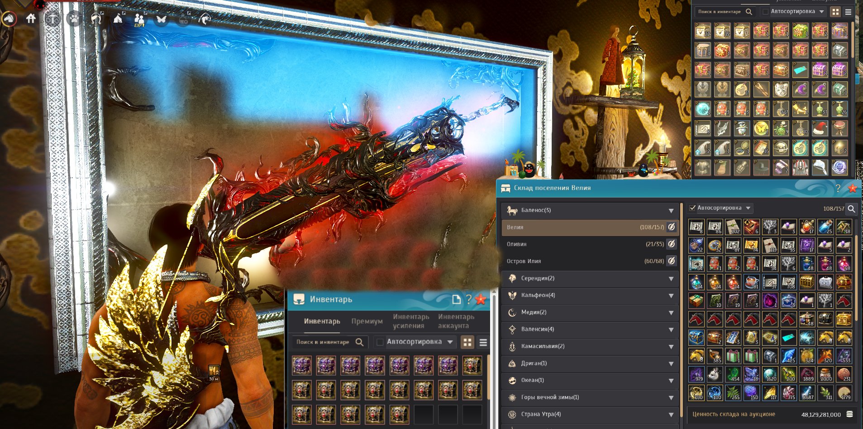Open help for Склад поселения Велия window
863x429 pixels.
(x=838, y=188)
